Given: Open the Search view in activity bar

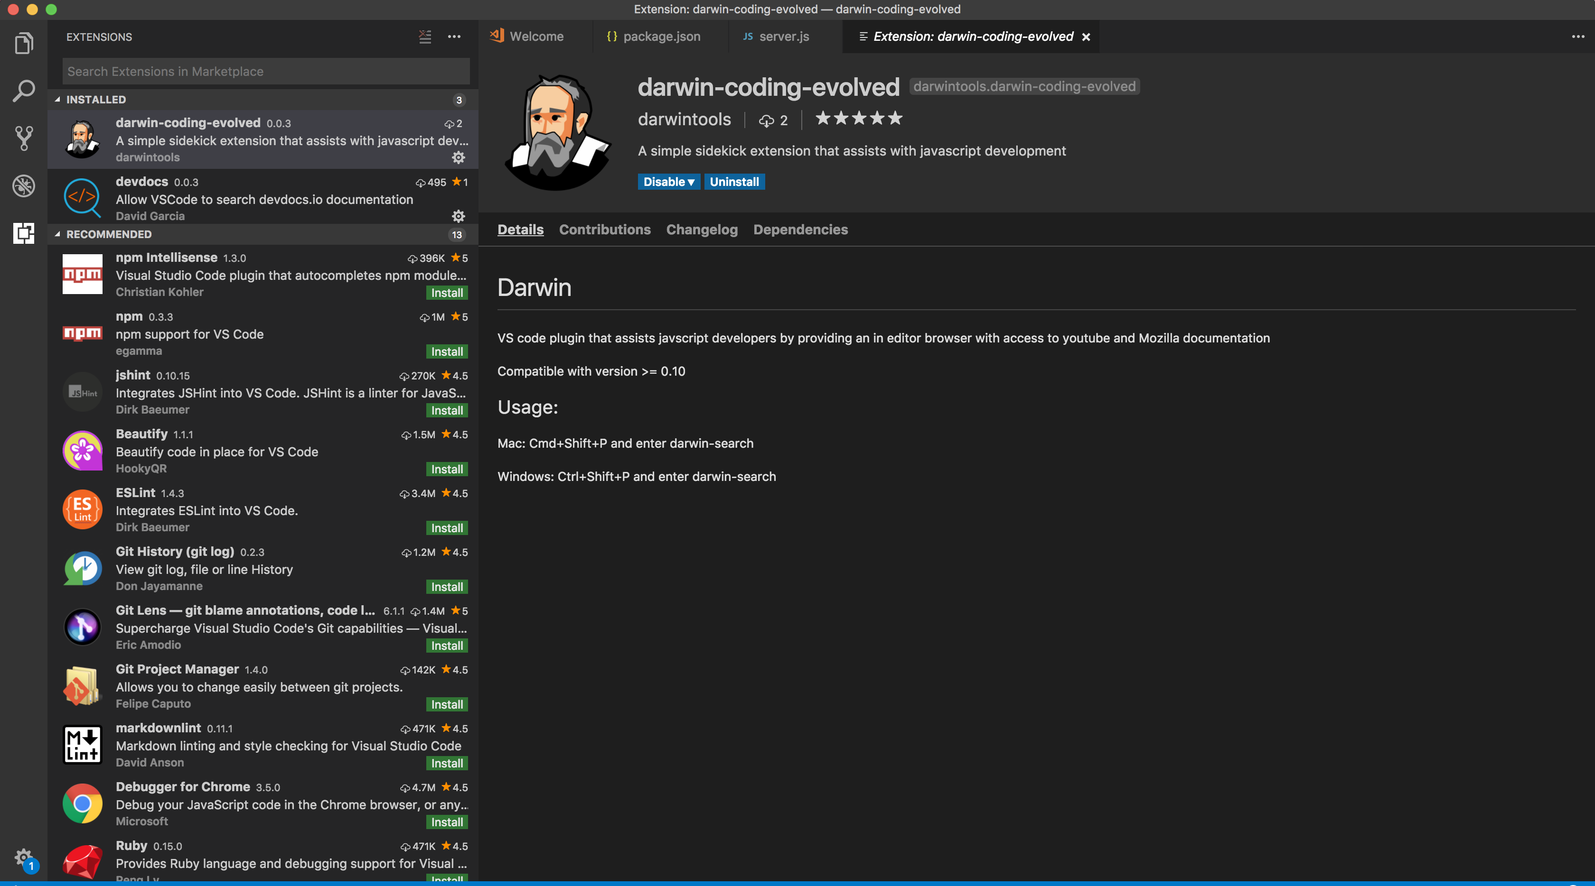Looking at the screenshot, I should point(24,91).
